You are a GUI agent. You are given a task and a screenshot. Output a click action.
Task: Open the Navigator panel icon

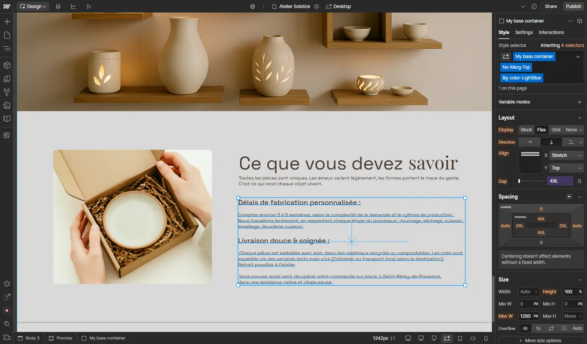coord(7,48)
